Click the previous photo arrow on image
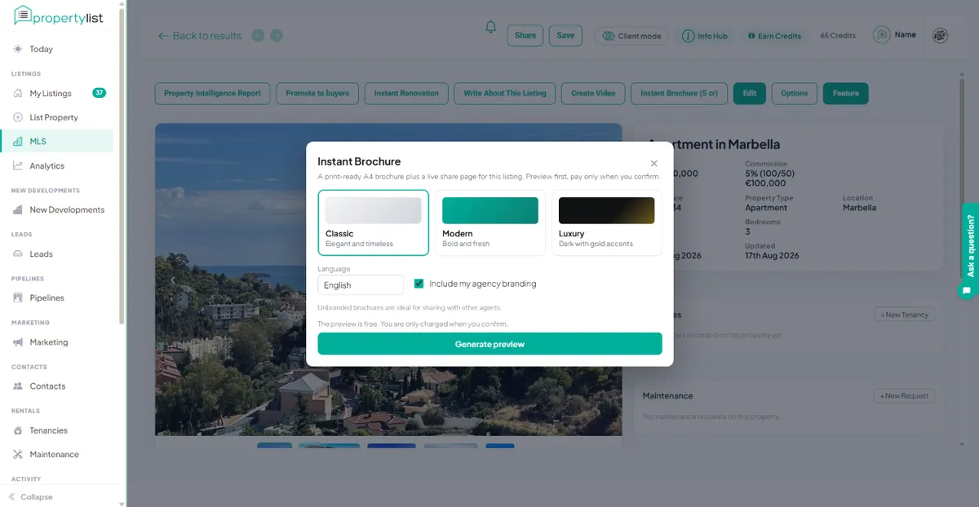The width and height of the screenshot is (979, 507). 172,280
